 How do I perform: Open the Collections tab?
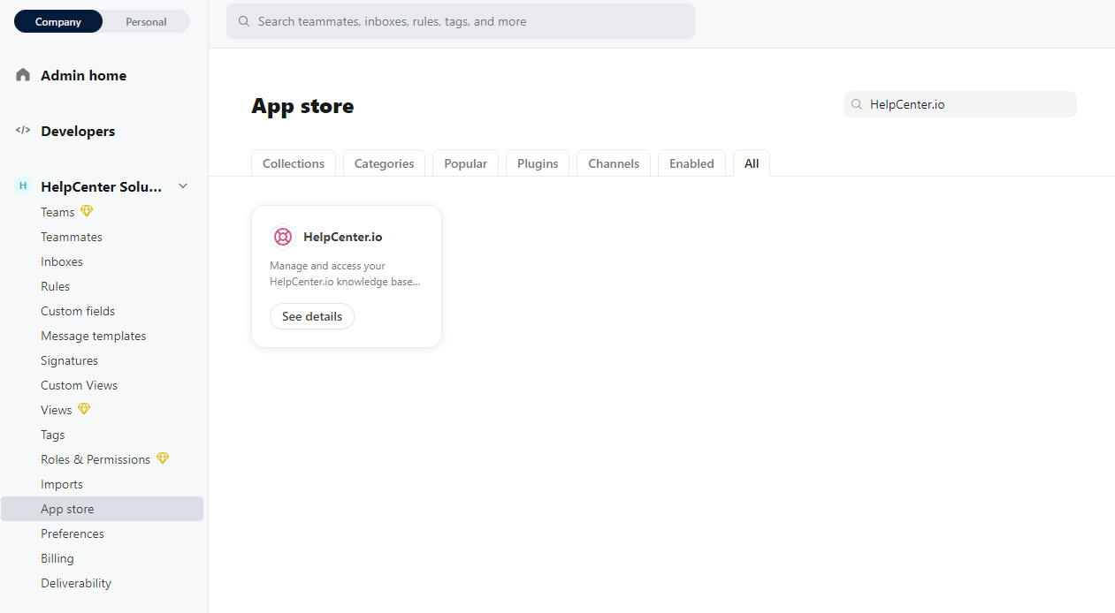click(x=294, y=163)
